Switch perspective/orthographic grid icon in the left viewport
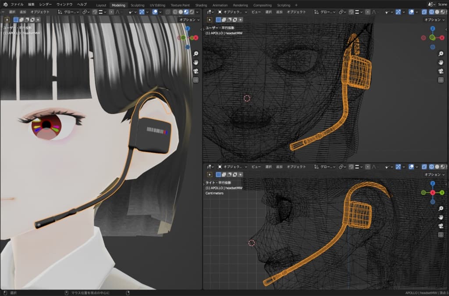Image resolution: width=449 pixels, height=296 pixels. tap(196, 79)
